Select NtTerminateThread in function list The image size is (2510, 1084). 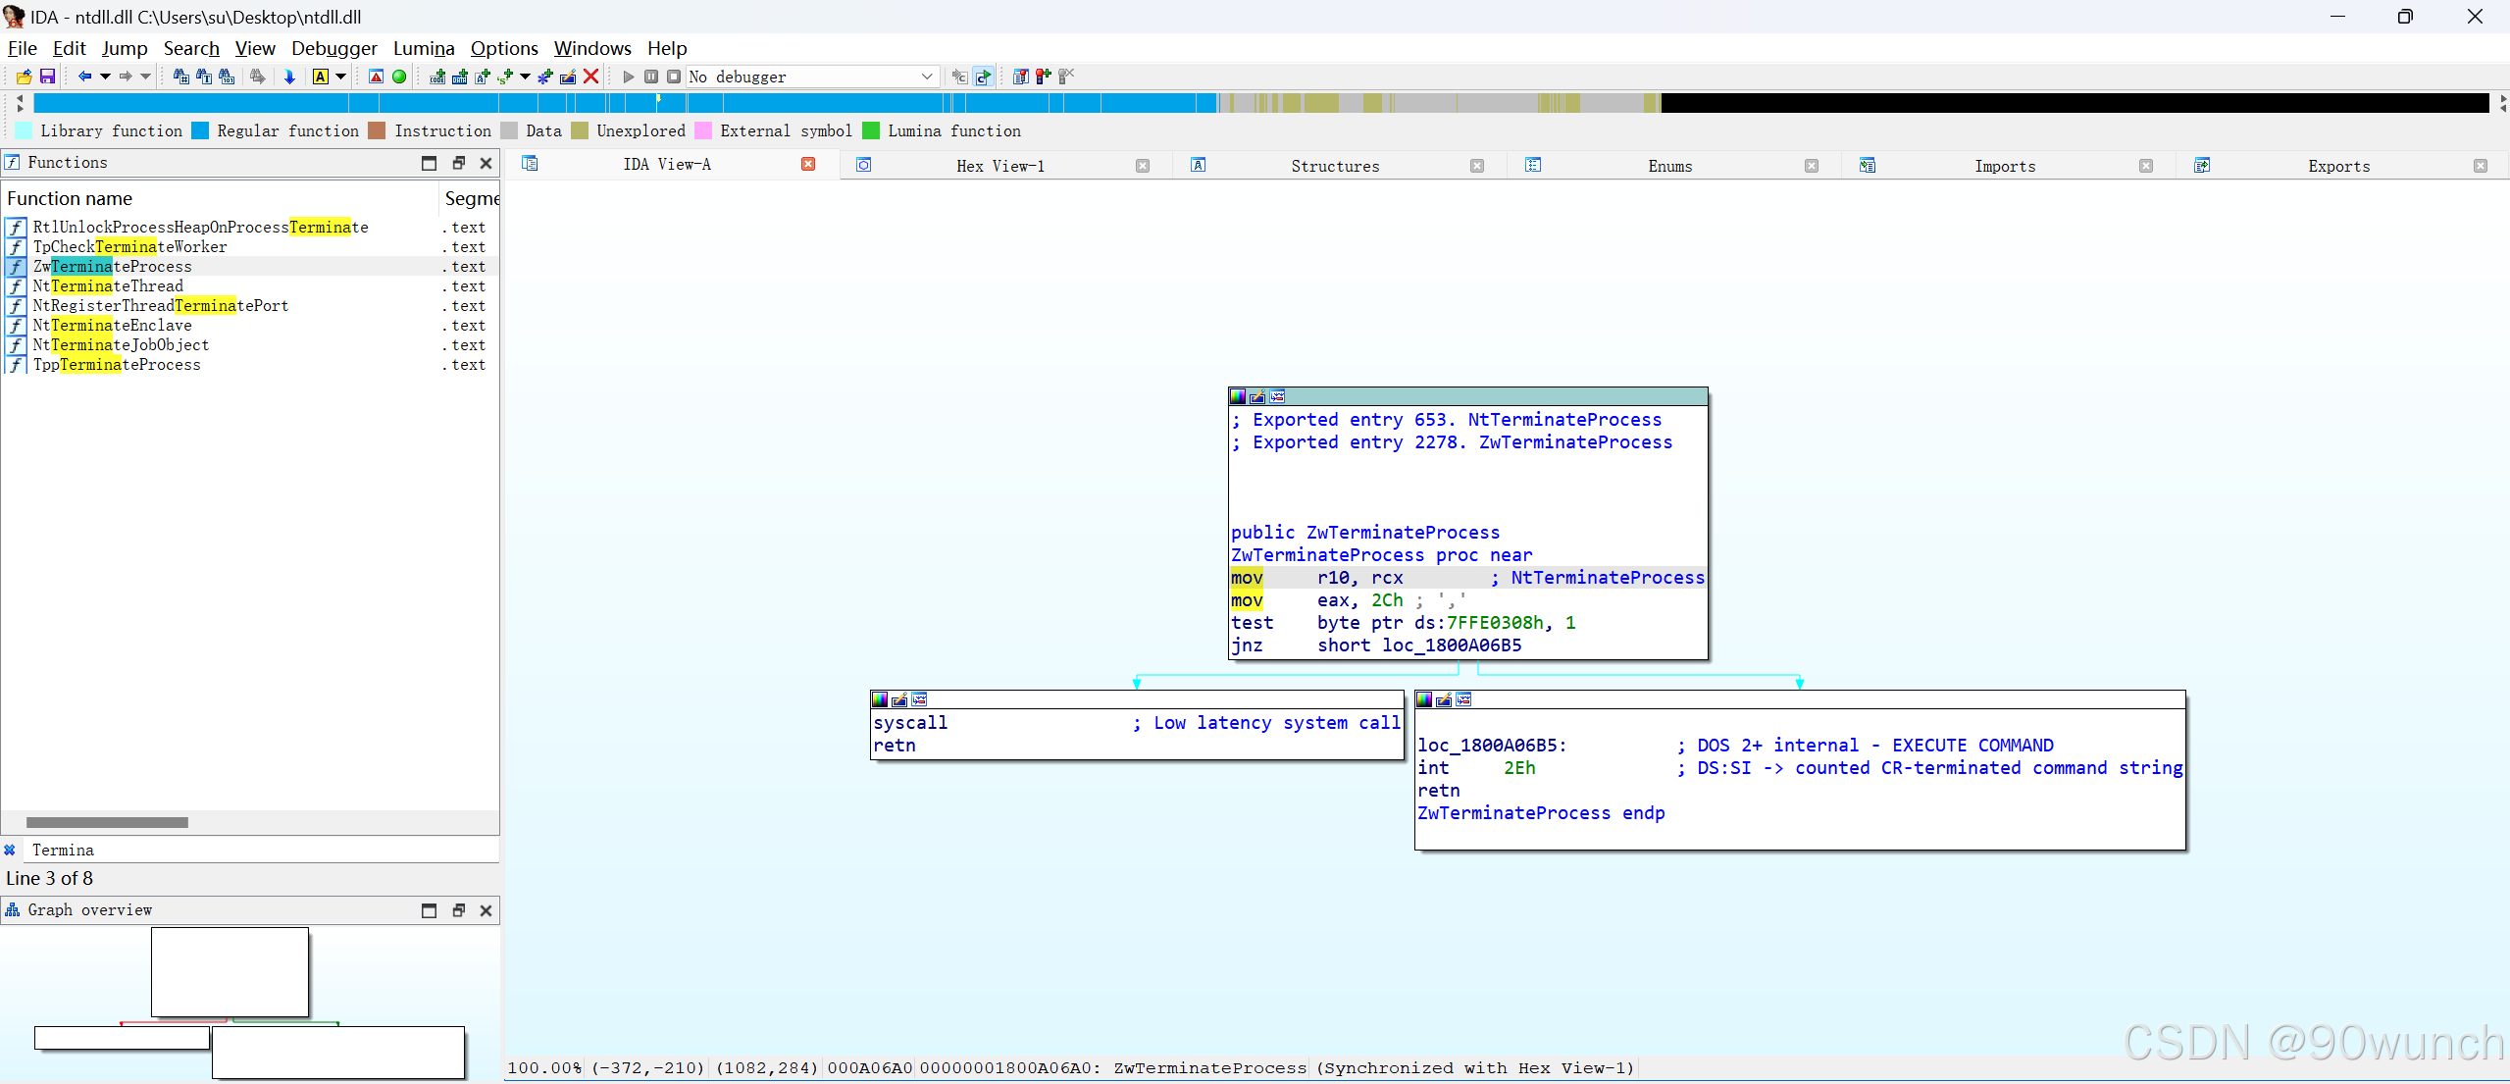click(108, 286)
